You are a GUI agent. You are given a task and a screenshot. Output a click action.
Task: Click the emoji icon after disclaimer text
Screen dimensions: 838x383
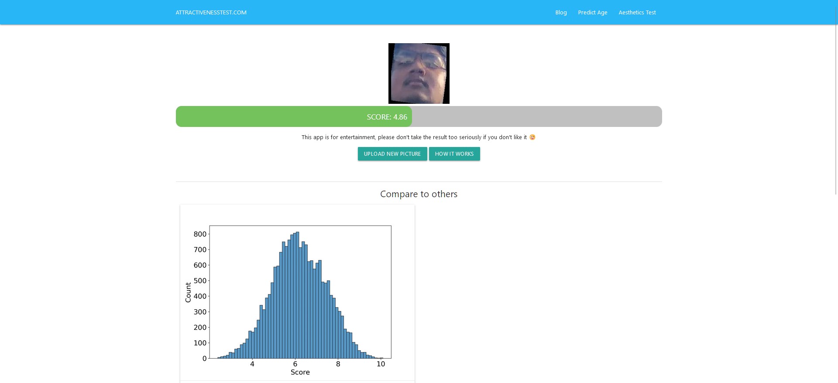click(532, 137)
